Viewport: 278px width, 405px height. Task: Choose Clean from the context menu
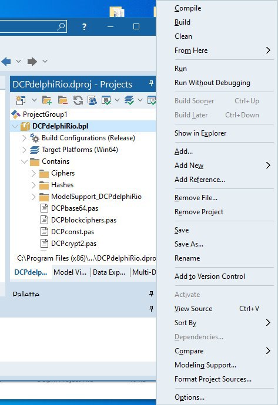[x=183, y=36]
